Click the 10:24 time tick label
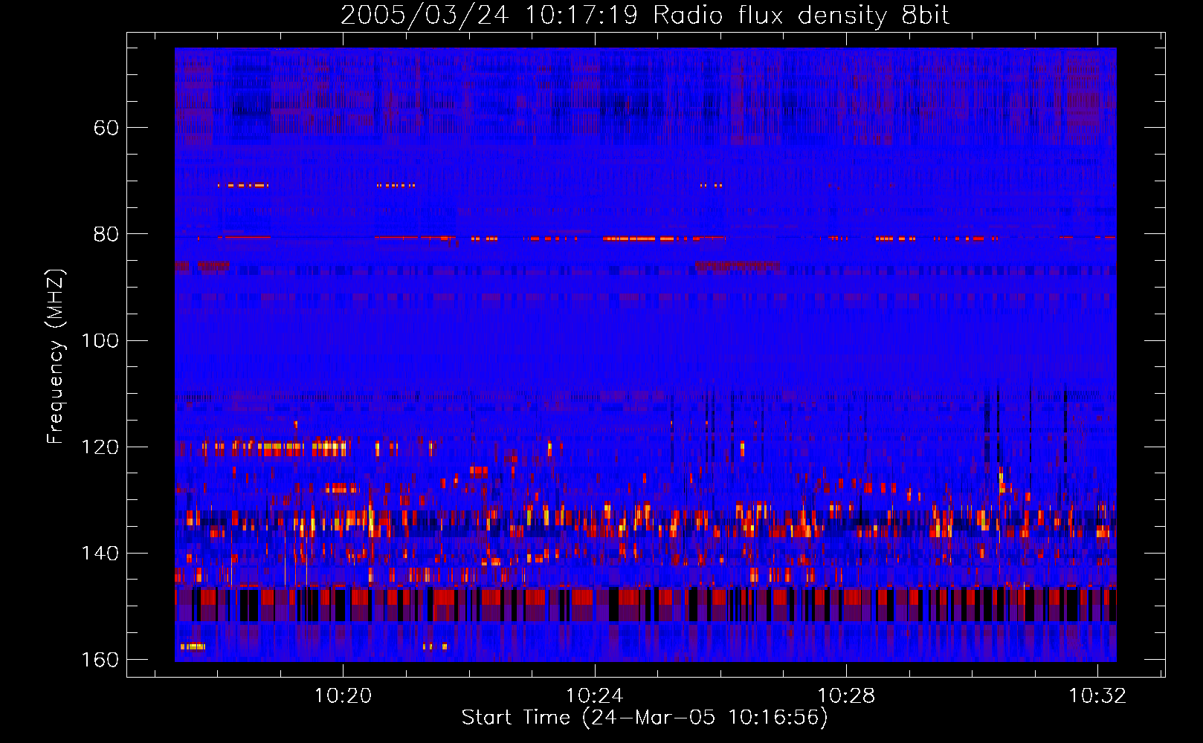This screenshot has height=743, width=1203. click(x=594, y=696)
